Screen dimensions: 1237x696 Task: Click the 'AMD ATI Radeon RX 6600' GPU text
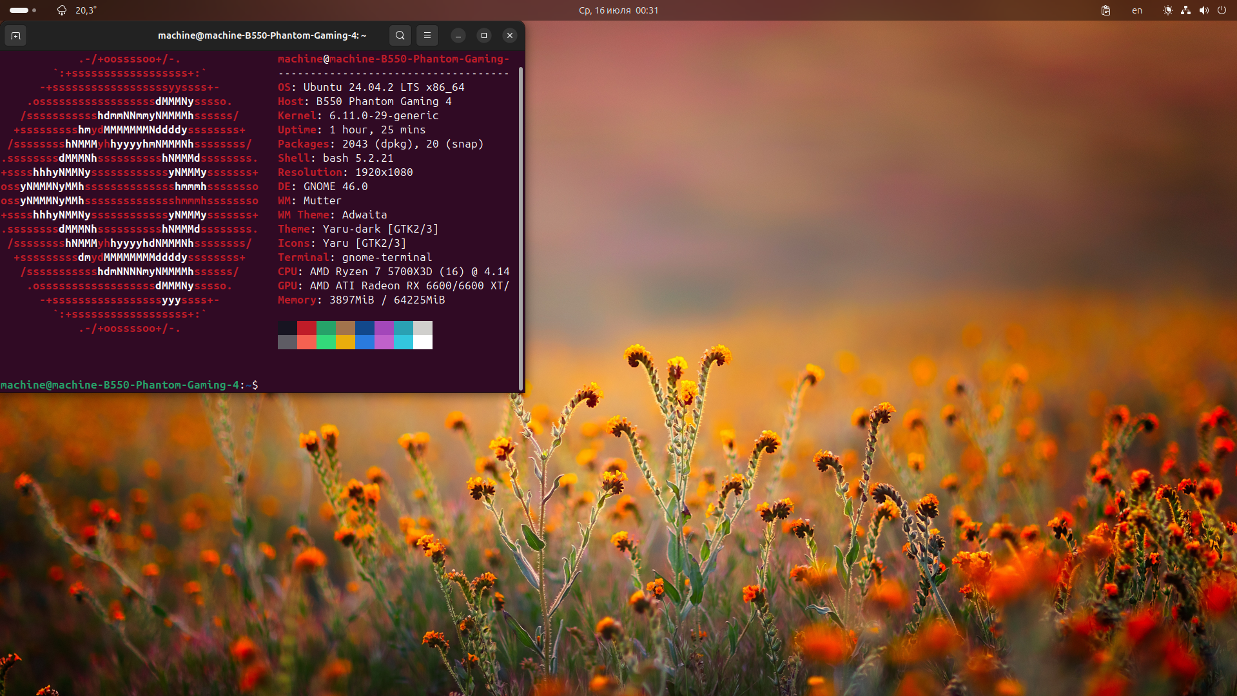point(381,285)
